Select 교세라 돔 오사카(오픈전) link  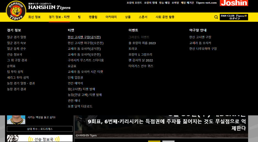tap(84, 54)
